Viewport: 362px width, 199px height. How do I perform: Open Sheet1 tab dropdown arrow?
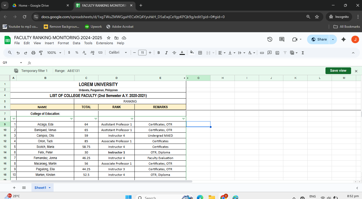[x=50, y=188]
